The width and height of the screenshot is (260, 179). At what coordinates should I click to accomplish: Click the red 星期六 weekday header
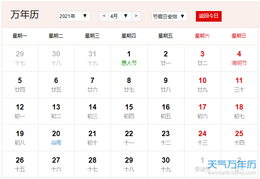[x=202, y=36]
